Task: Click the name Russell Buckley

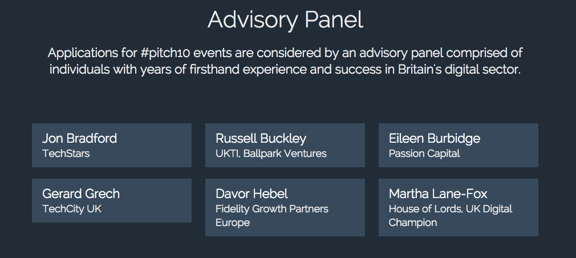Action: point(261,139)
